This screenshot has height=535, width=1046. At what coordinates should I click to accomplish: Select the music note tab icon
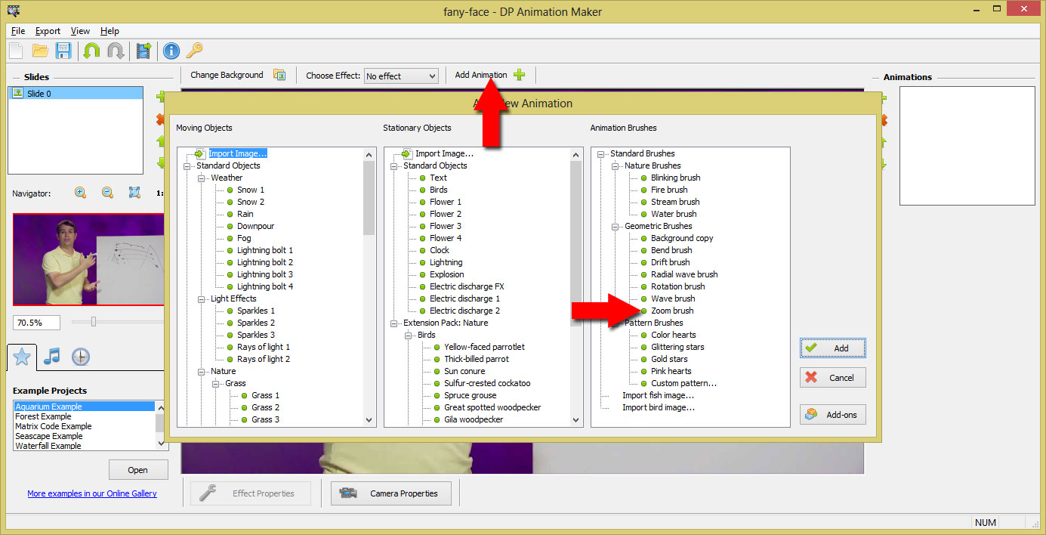point(51,356)
